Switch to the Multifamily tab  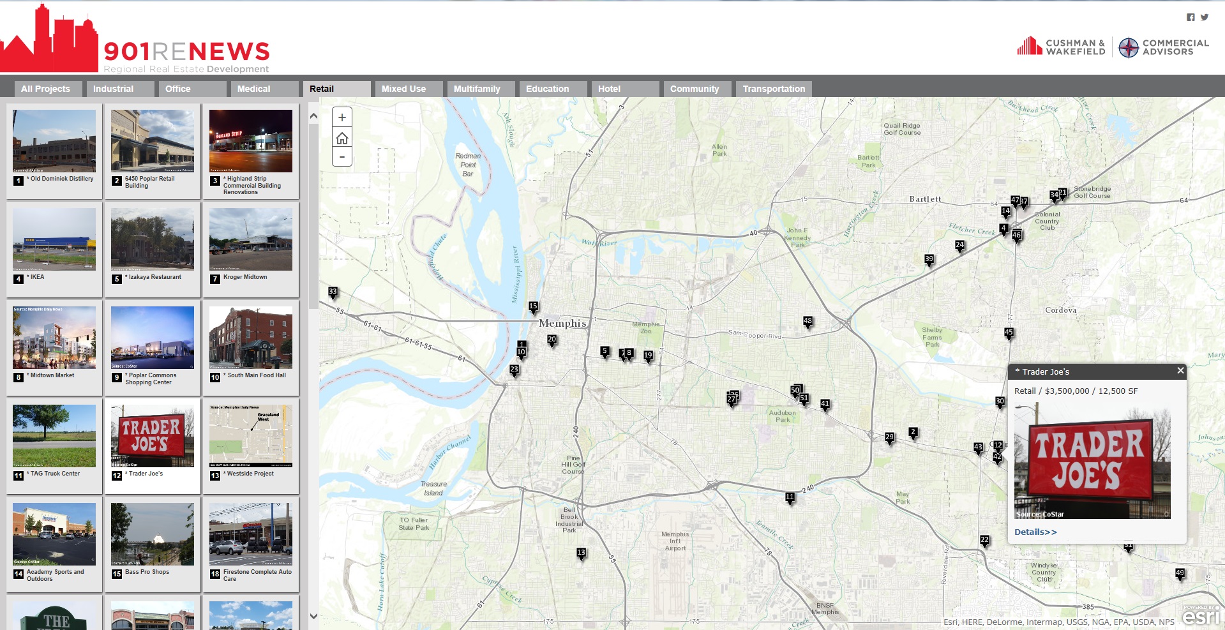[477, 89]
